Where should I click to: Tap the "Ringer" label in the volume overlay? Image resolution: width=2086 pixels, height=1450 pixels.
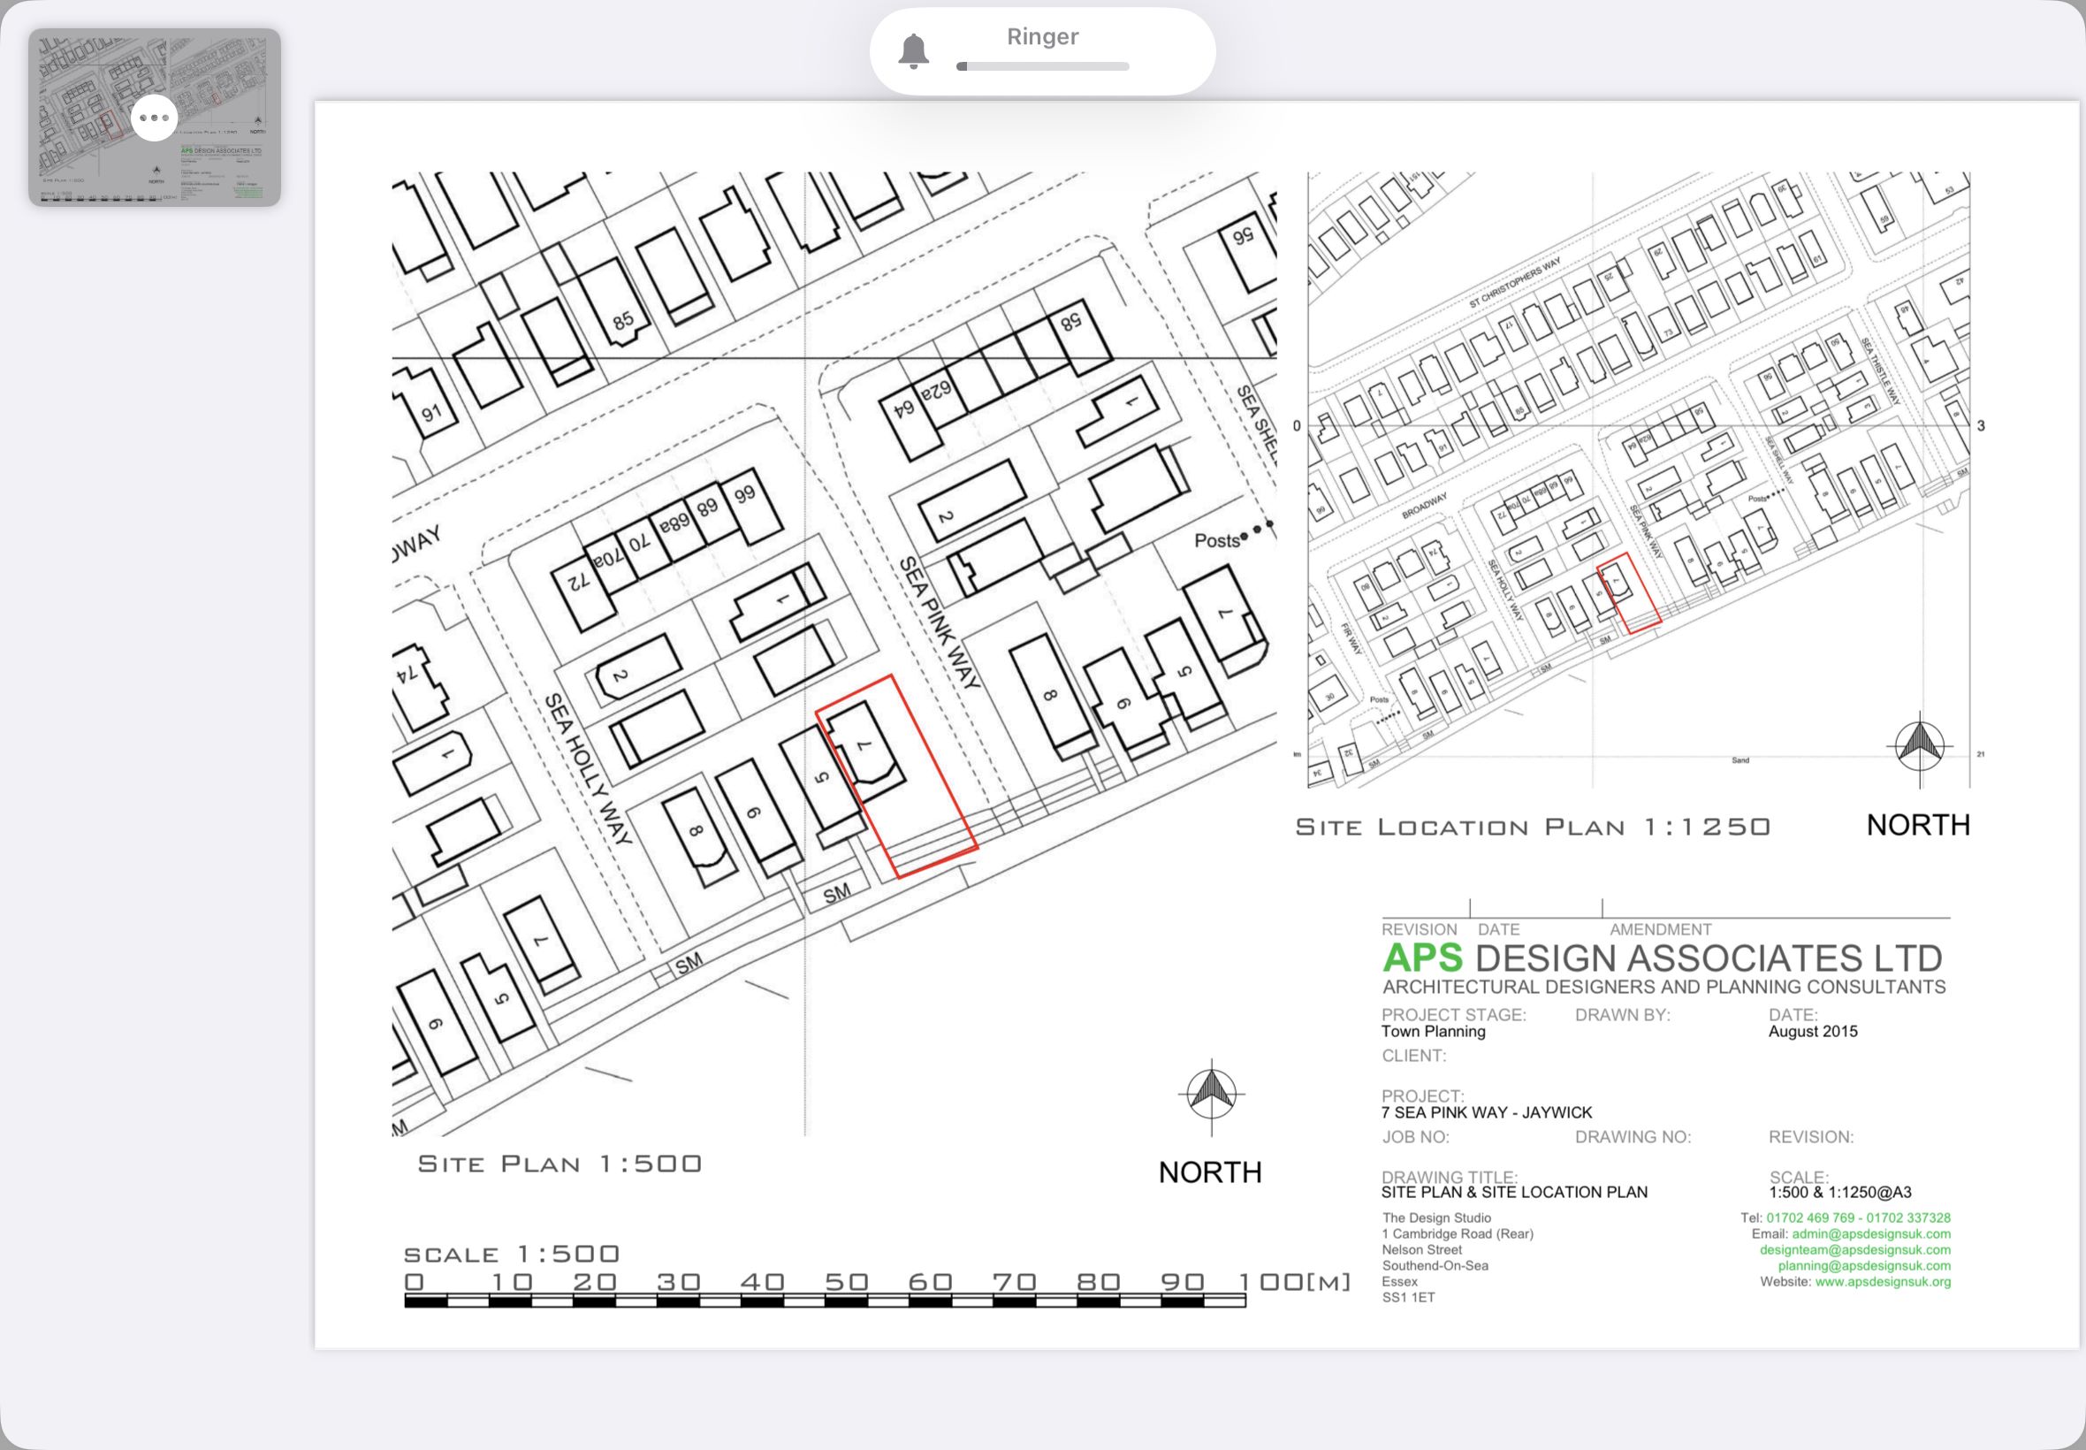point(1042,36)
